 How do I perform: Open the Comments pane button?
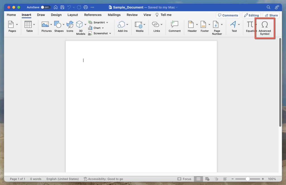coord(228,15)
